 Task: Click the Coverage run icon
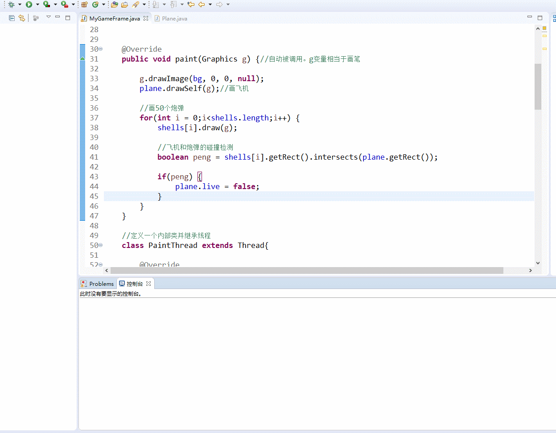46,4
